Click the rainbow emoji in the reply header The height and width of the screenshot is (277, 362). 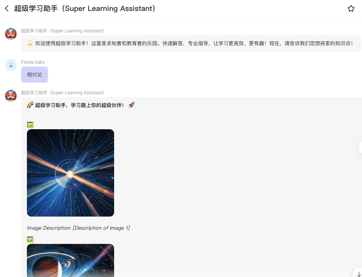click(x=30, y=105)
